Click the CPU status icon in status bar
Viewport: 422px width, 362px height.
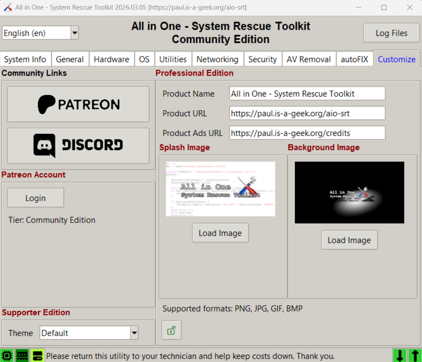[7, 355]
